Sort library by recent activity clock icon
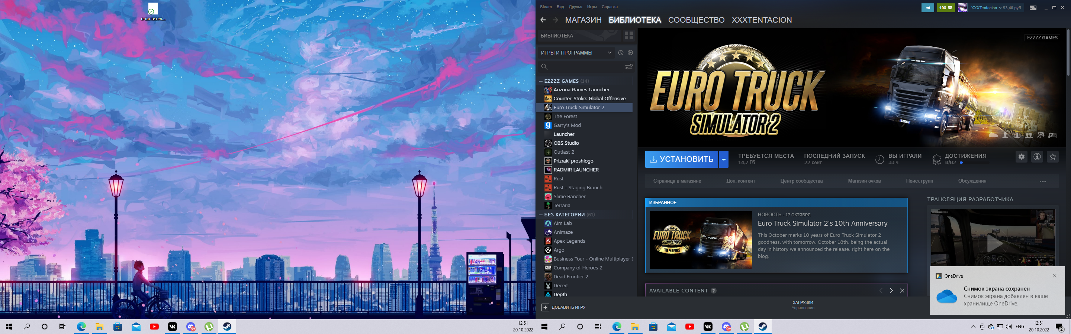The width and height of the screenshot is (1071, 334). [621, 53]
